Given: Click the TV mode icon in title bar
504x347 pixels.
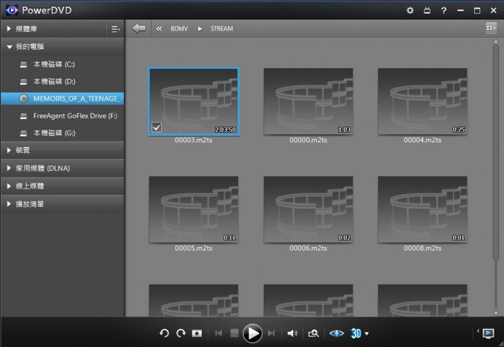Looking at the screenshot, I should tap(427, 11).
